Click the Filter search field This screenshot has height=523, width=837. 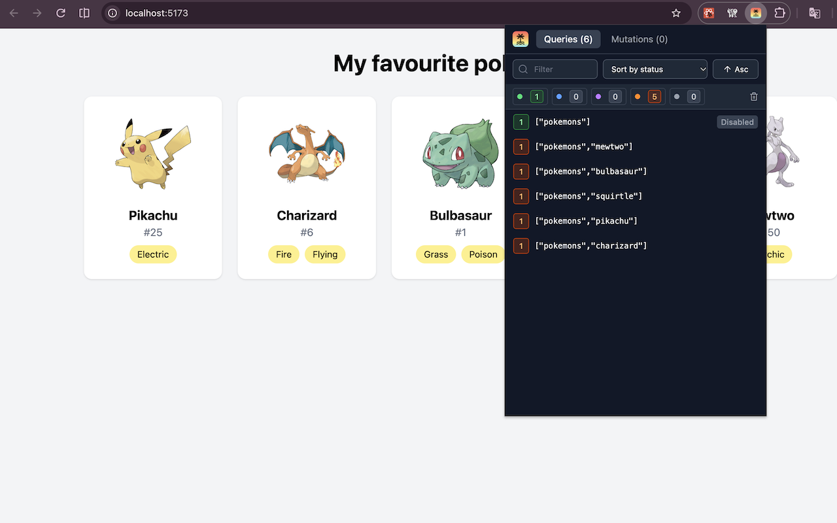(555, 69)
